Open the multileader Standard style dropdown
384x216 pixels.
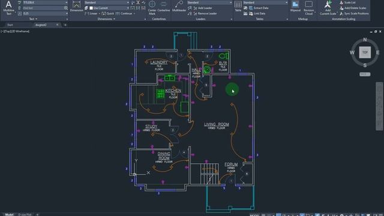click(209, 2)
